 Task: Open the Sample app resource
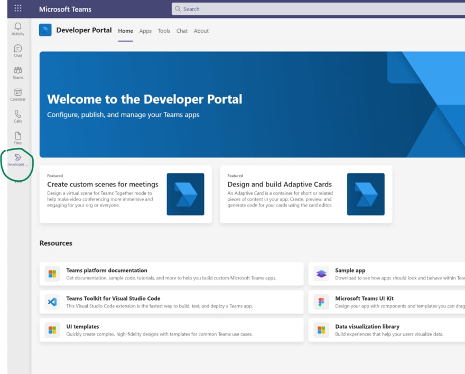click(387, 274)
